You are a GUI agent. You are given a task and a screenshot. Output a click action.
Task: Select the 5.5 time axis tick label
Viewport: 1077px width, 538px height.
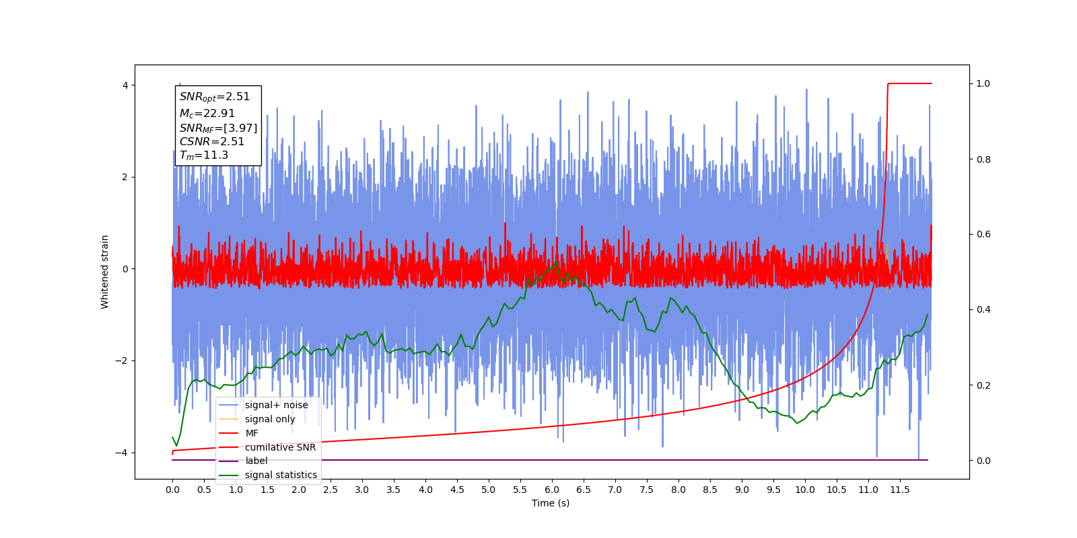tap(520, 490)
